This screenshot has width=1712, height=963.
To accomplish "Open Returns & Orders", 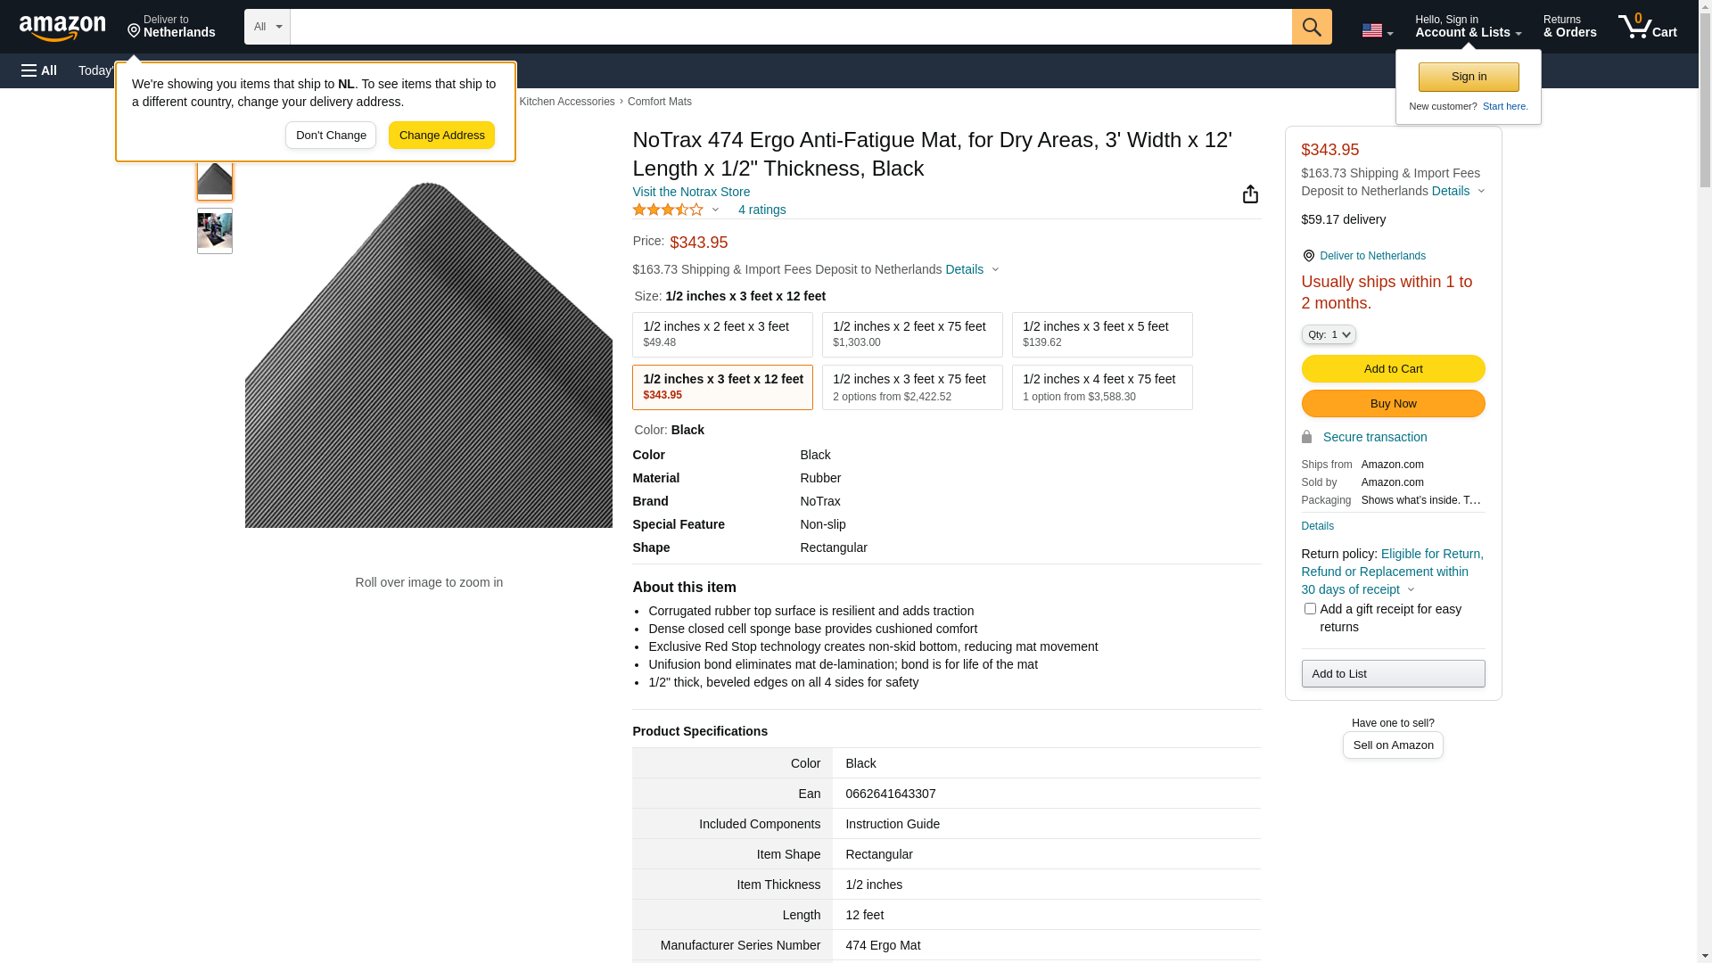I will (1569, 27).
